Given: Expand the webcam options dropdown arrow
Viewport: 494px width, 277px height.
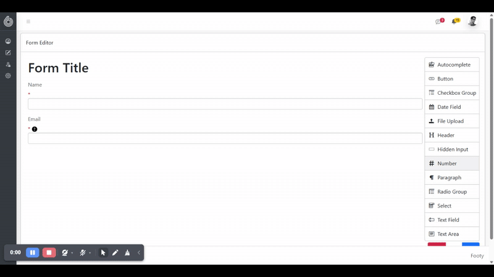Looking at the screenshot, I should pos(72,253).
